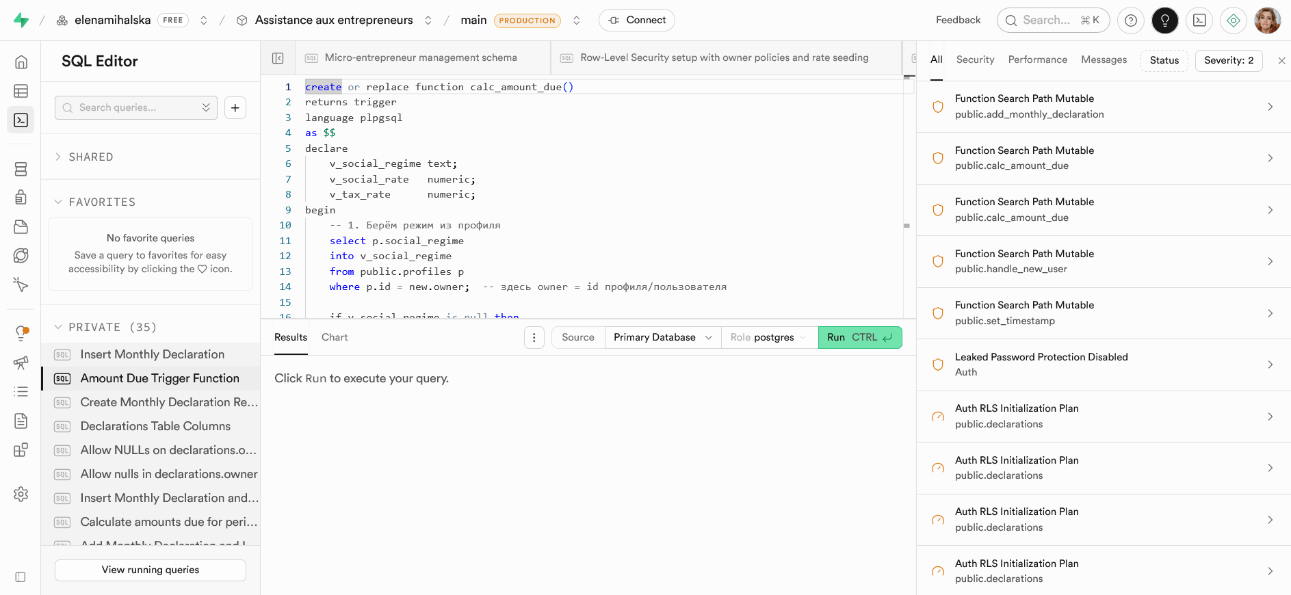Click the Source label button
Screen dimensions: 1291x595
coord(578,337)
